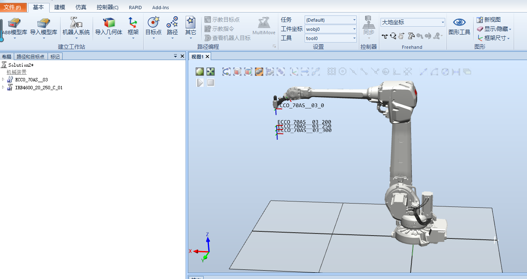
Task: Open layout panel options dropdown arrow
Action: [176, 56]
